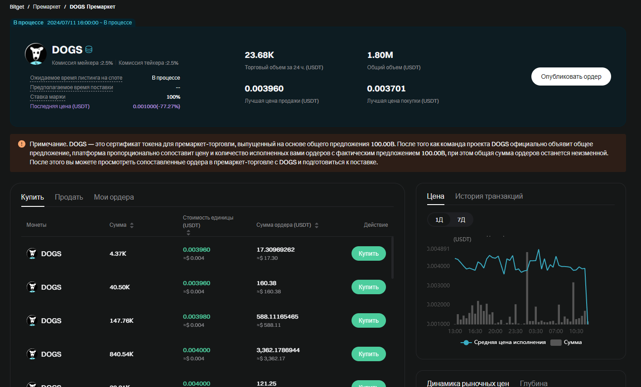Click the orange warning icon in the note
The width and height of the screenshot is (641, 387).
point(22,144)
